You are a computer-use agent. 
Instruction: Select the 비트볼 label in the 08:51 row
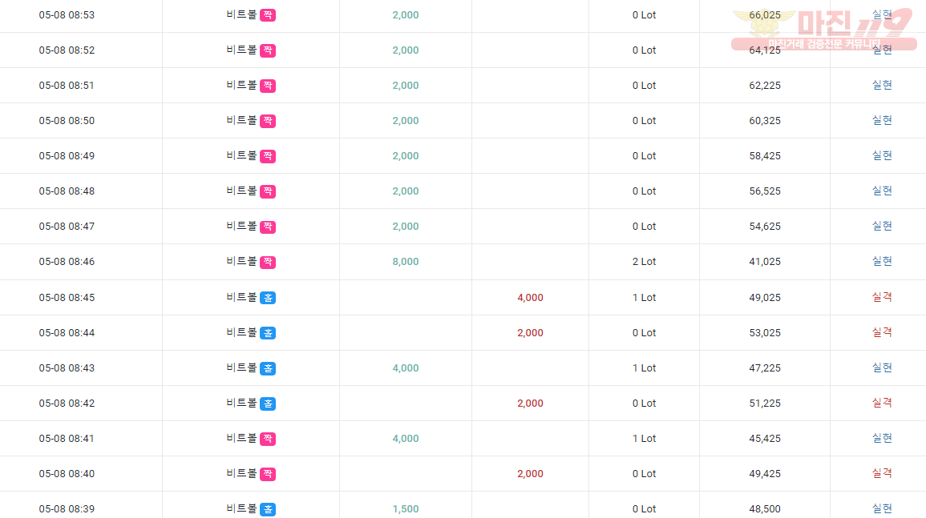pos(241,85)
